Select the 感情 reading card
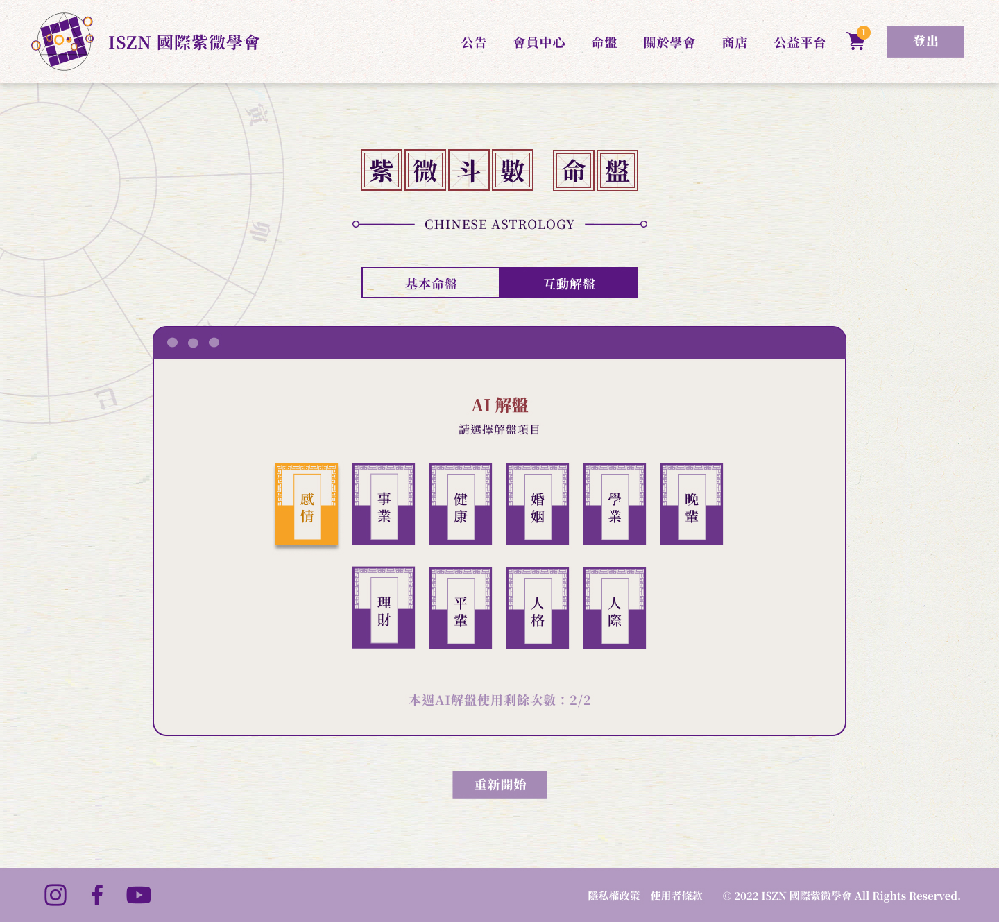The width and height of the screenshot is (999, 922). click(x=307, y=504)
